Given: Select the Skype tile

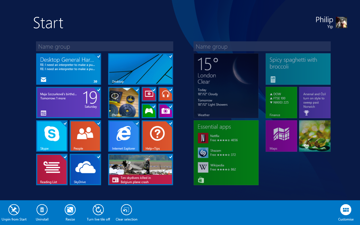Looking at the screenshot, I should (52, 136).
